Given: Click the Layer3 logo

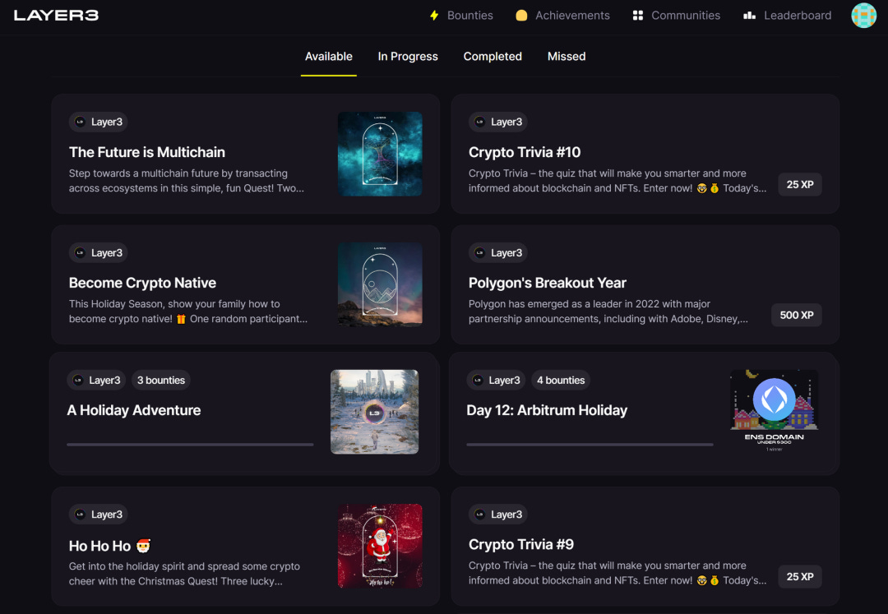Looking at the screenshot, I should point(56,16).
